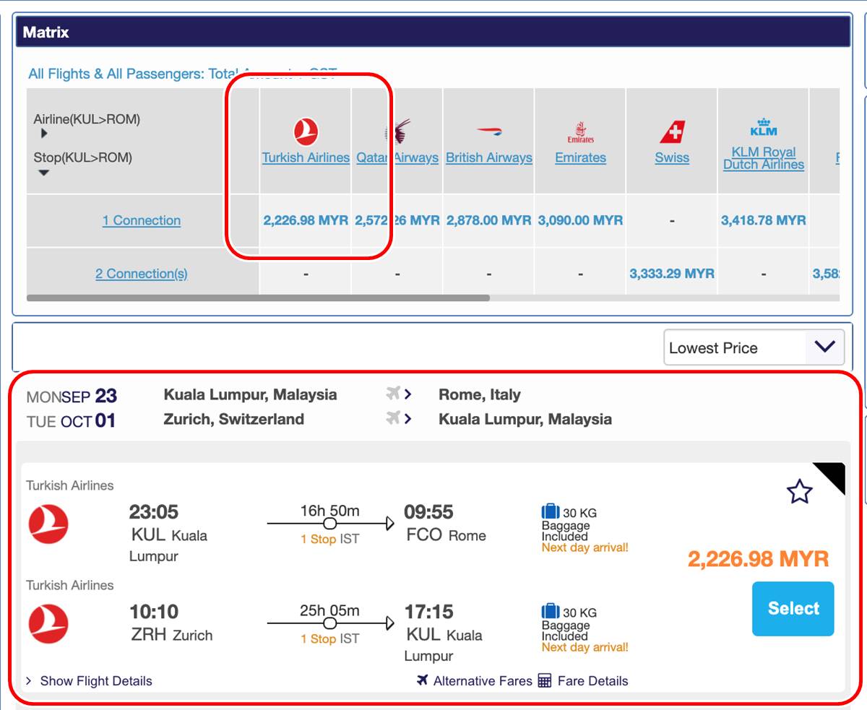Click the Turkish Airlines logo in the matrix header
The image size is (867, 710).
coord(306,132)
